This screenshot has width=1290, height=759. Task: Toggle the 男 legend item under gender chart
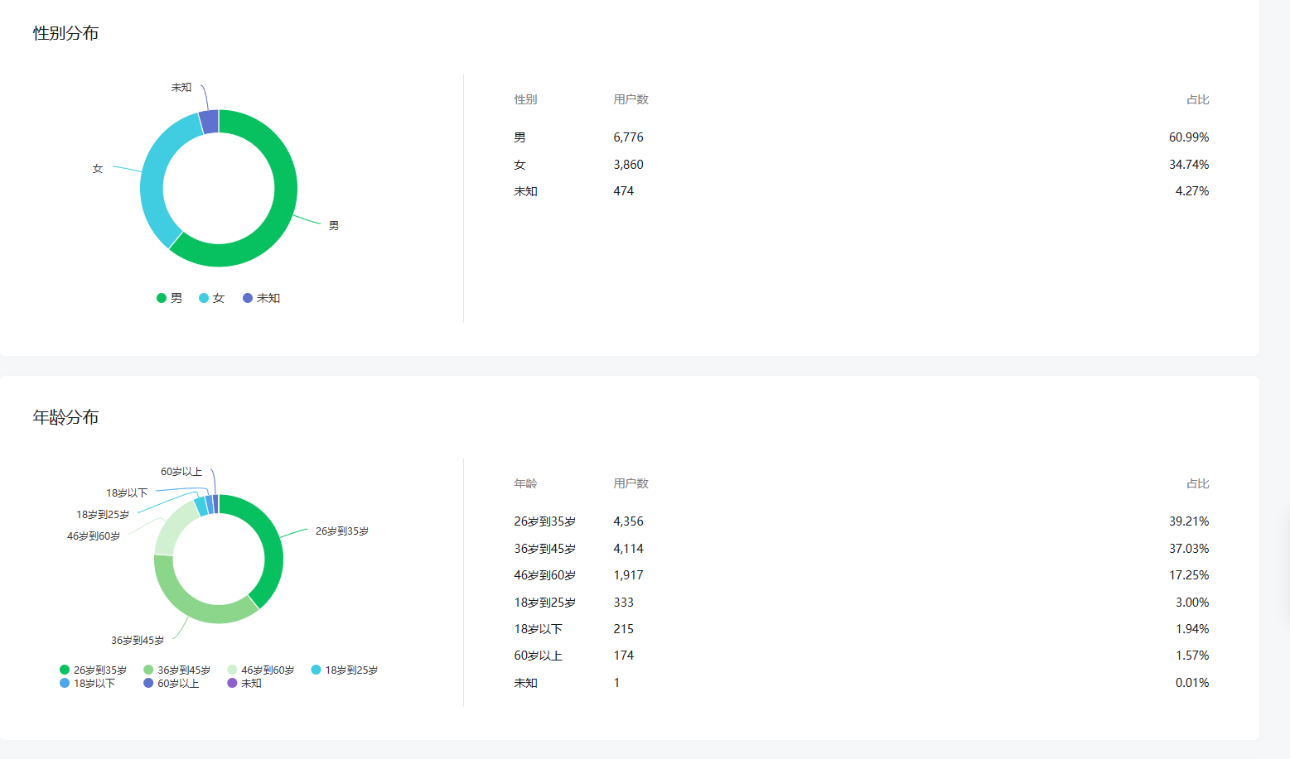tap(169, 298)
